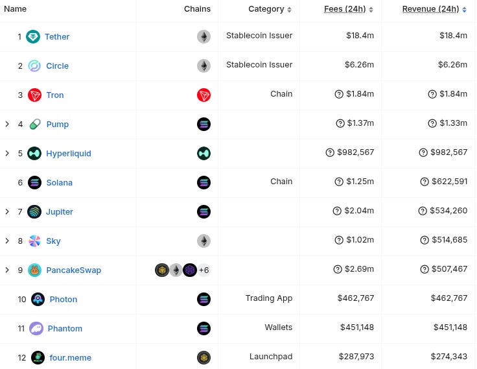Open the Solana protocol link
Screen dimensions: 477x369
[60, 183]
